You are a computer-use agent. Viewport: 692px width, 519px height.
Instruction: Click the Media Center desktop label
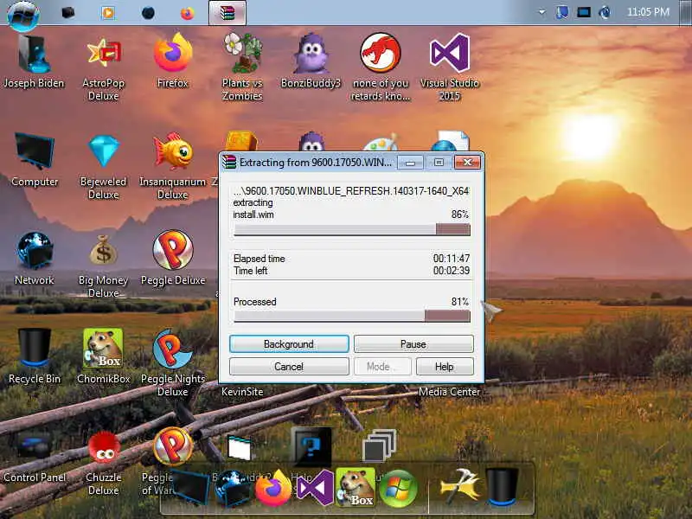[x=449, y=392]
